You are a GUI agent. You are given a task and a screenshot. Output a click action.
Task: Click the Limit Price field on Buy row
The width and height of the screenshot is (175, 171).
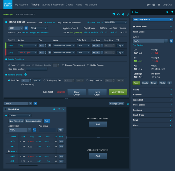click(x=96, y=45)
